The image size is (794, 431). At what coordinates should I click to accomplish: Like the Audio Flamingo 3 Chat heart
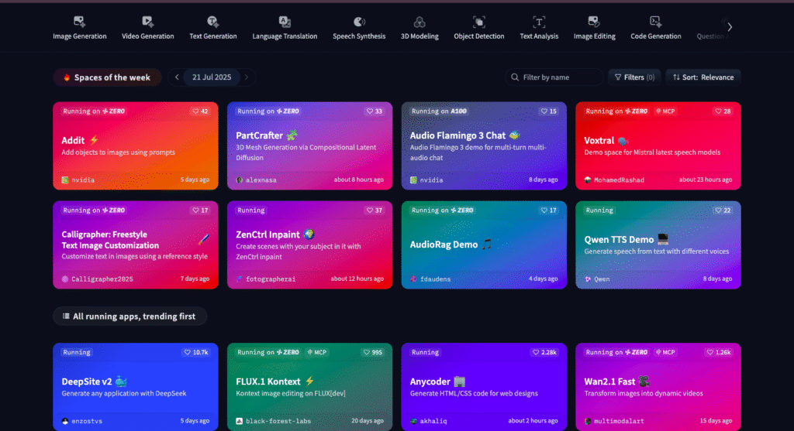click(x=544, y=111)
